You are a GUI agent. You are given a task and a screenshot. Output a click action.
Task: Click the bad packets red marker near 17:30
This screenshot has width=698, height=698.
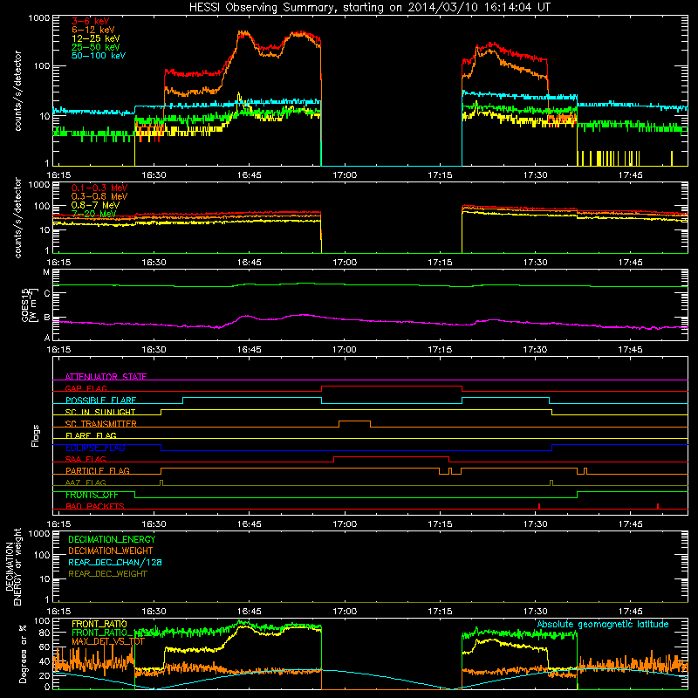[x=539, y=506]
